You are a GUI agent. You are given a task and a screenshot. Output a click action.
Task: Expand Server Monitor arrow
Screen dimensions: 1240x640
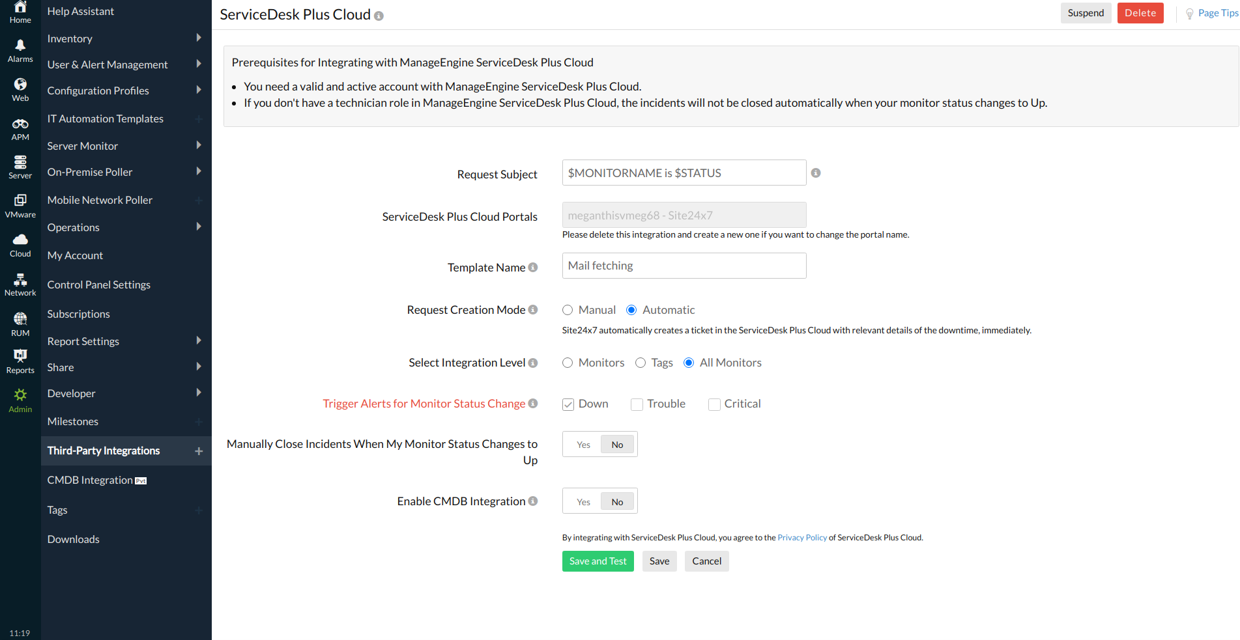pos(199,145)
